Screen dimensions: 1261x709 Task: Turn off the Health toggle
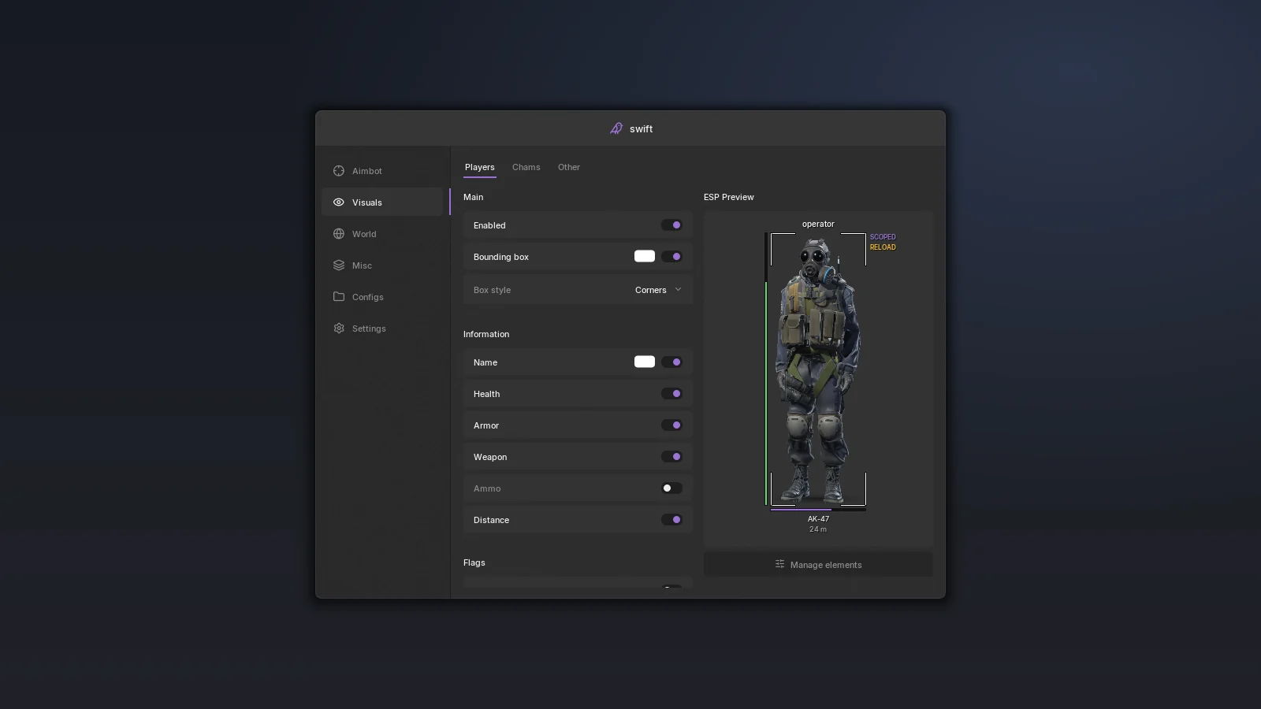pyautogui.click(x=671, y=394)
